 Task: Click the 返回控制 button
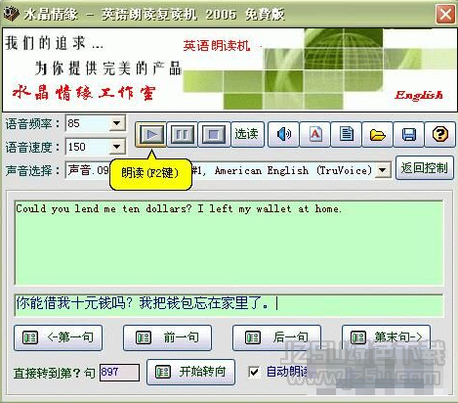(425, 168)
